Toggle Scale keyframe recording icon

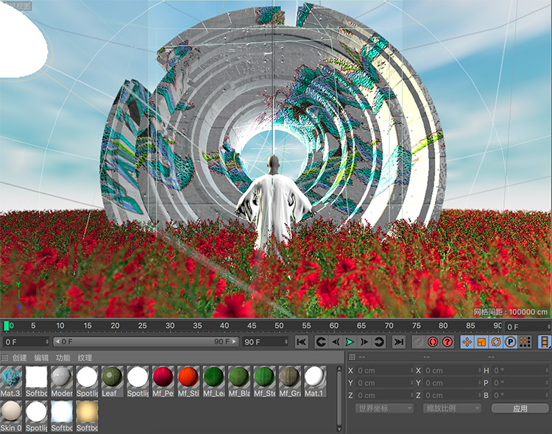(481, 342)
